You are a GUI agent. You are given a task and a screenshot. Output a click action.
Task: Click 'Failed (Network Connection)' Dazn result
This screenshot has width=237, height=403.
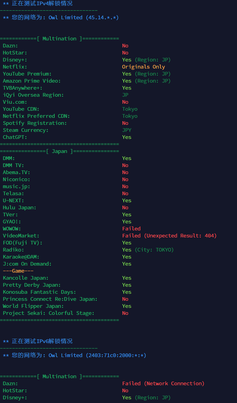click(163, 383)
